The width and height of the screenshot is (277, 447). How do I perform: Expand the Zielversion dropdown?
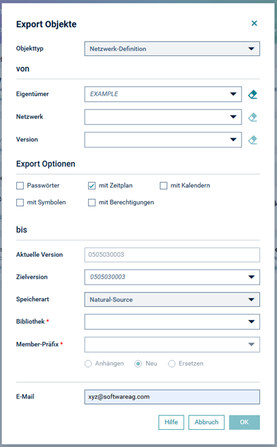(x=172, y=277)
